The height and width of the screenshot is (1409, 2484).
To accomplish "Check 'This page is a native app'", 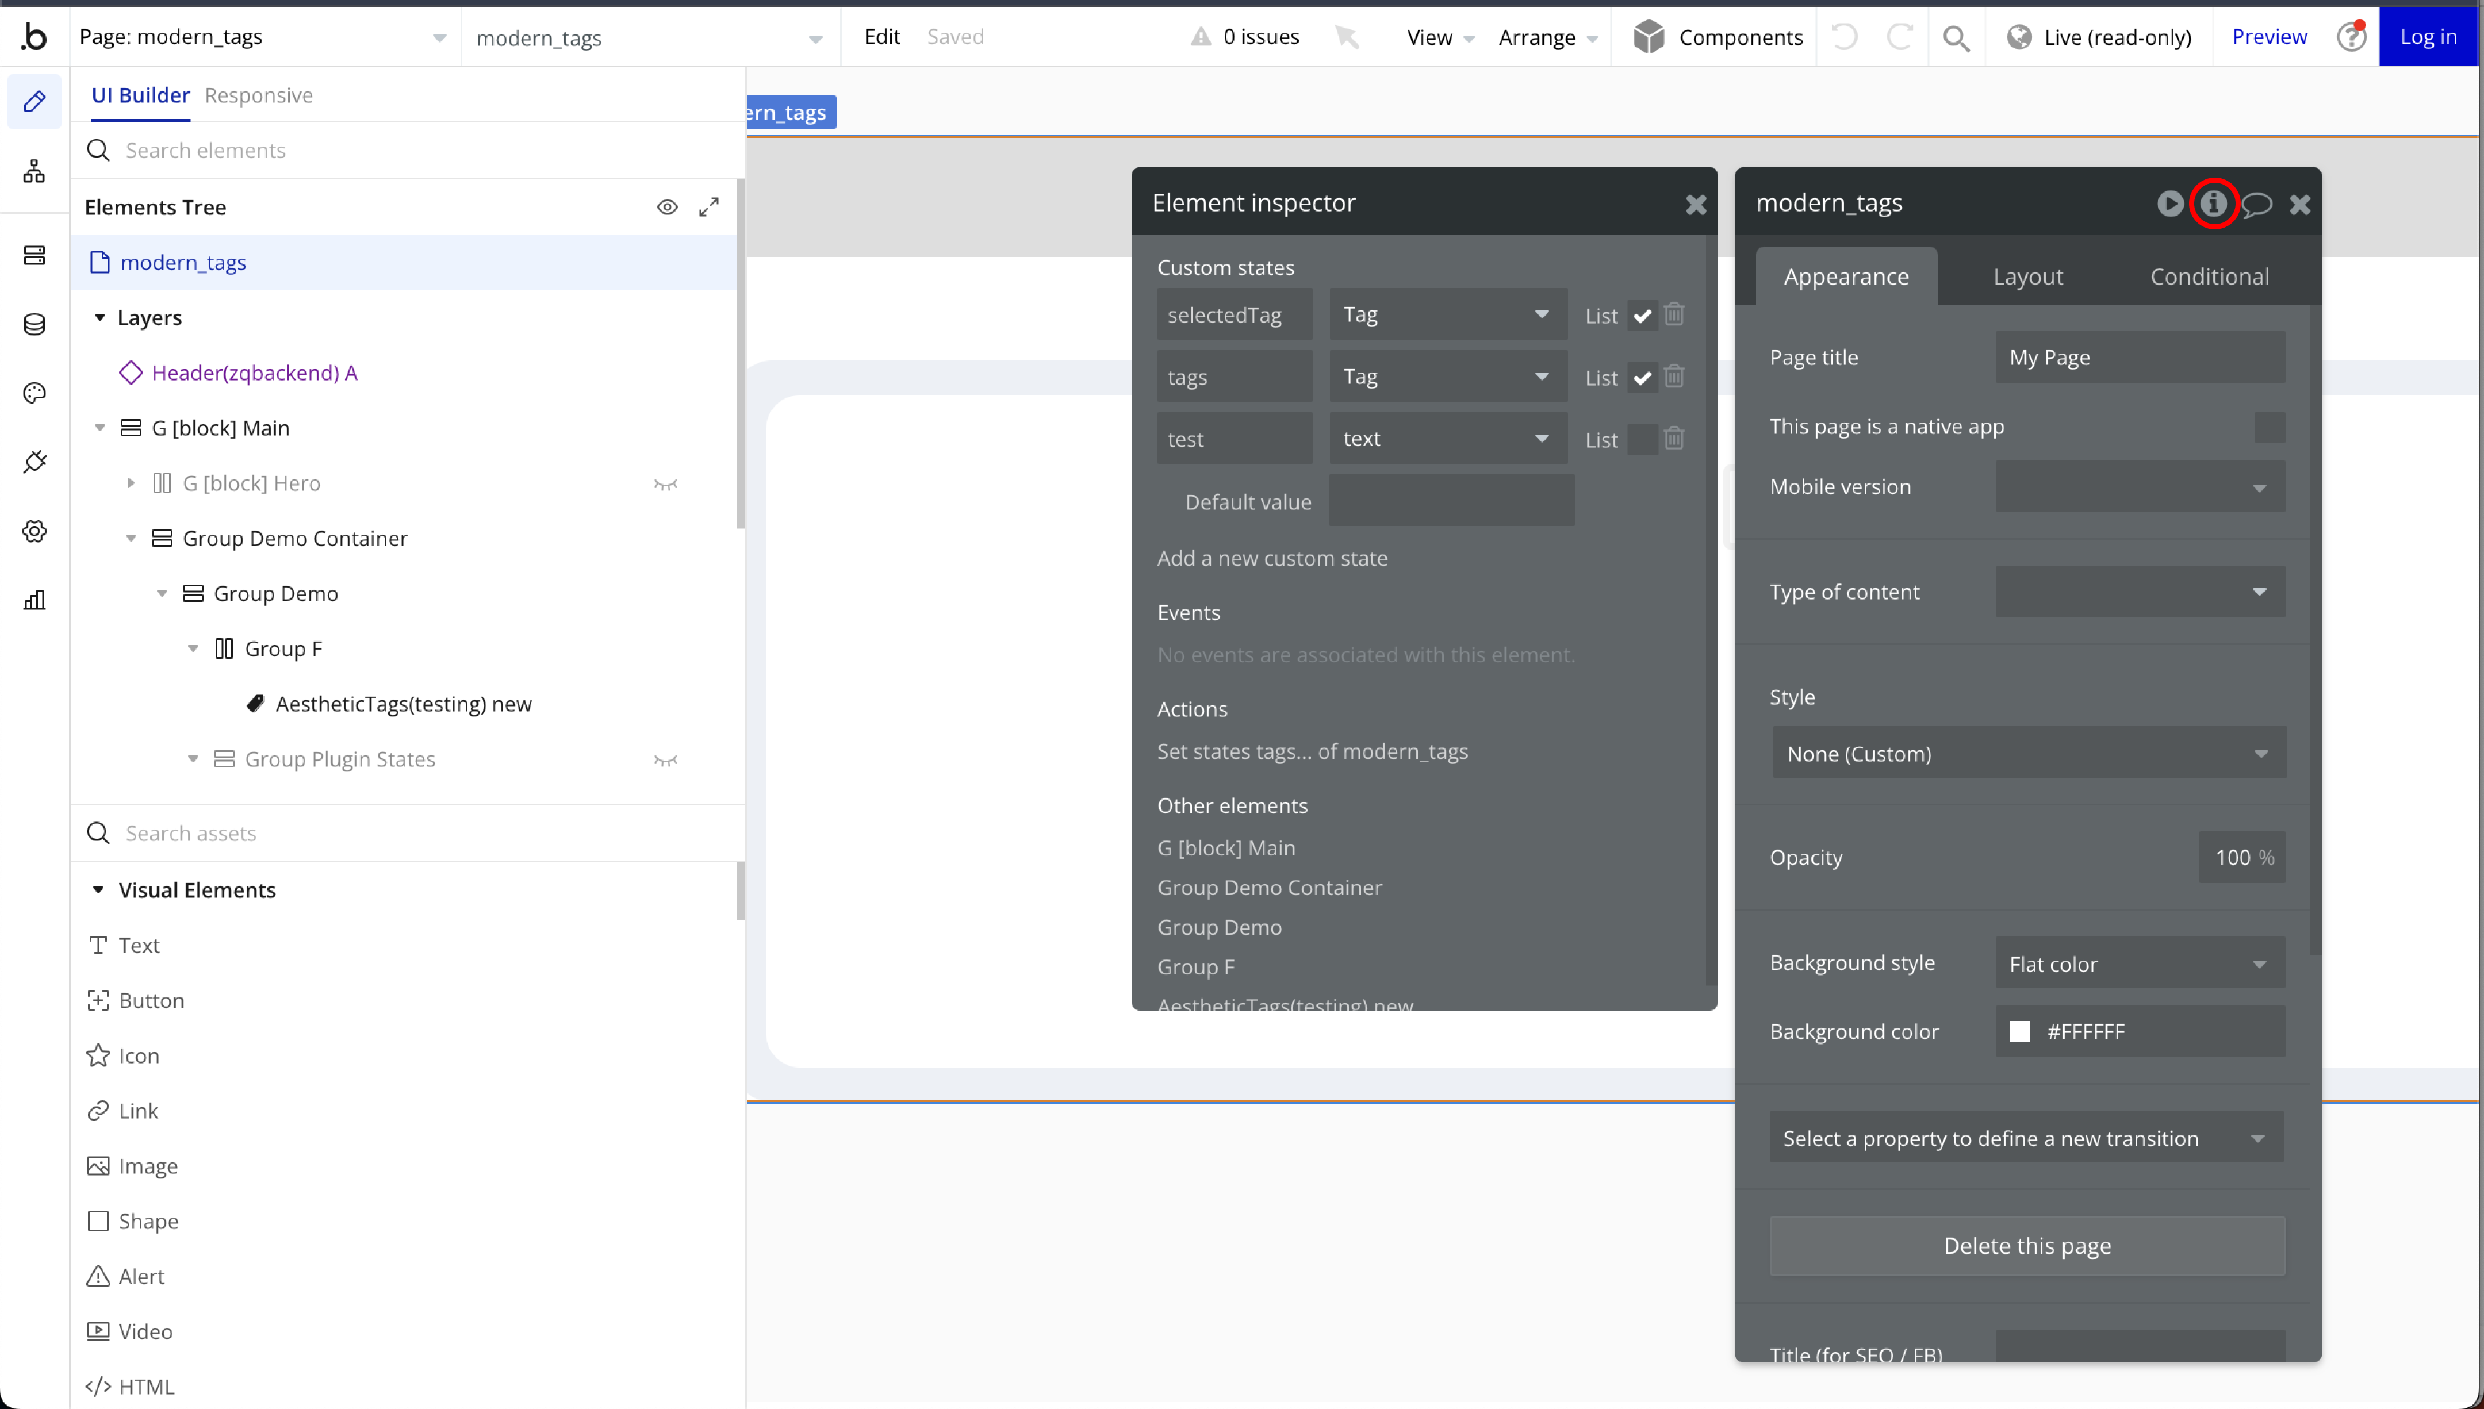I will [2269, 427].
